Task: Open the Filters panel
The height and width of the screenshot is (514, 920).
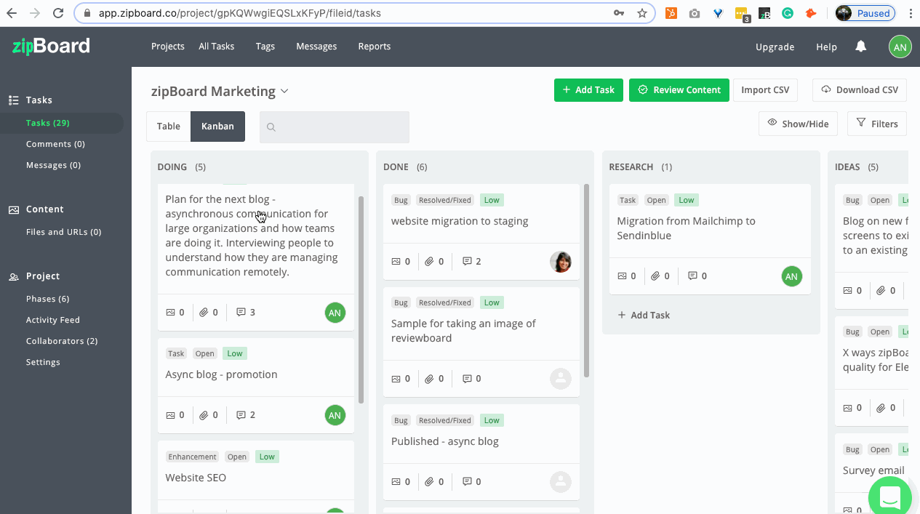Action: point(877,124)
